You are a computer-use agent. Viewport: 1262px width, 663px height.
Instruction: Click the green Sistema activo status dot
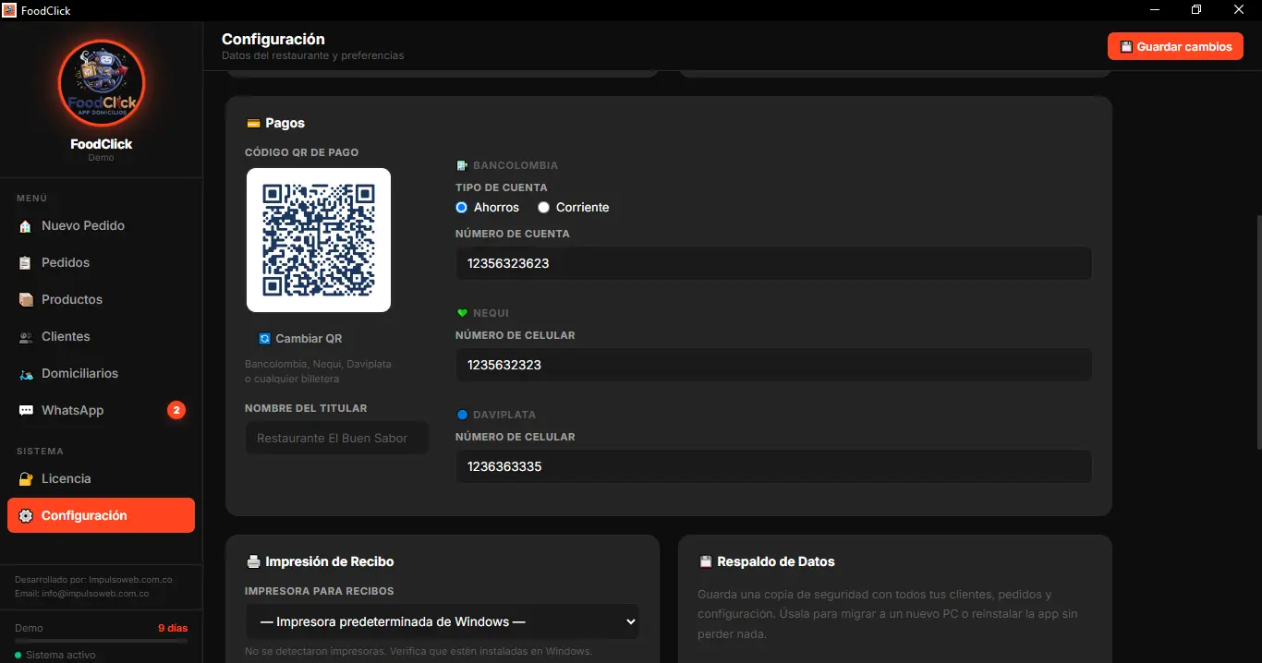(18, 655)
